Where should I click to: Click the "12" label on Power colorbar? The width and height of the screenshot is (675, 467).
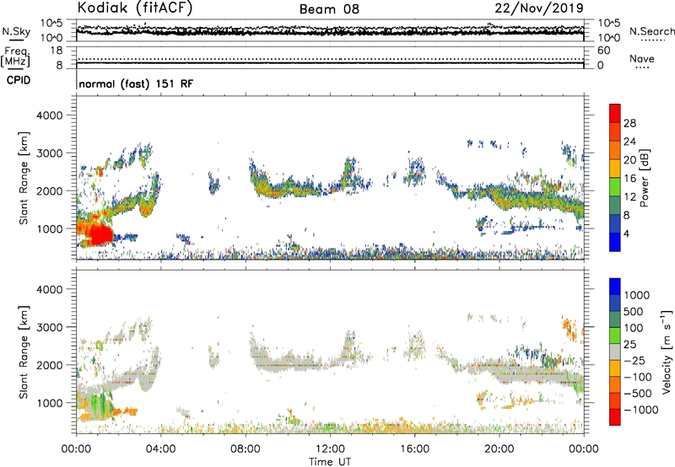(x=629, y=197)
